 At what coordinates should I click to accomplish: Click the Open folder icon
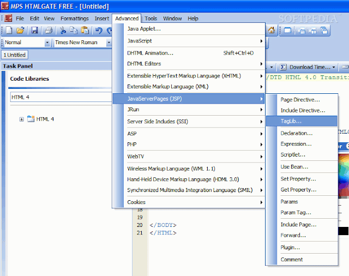tap(20, 30)
